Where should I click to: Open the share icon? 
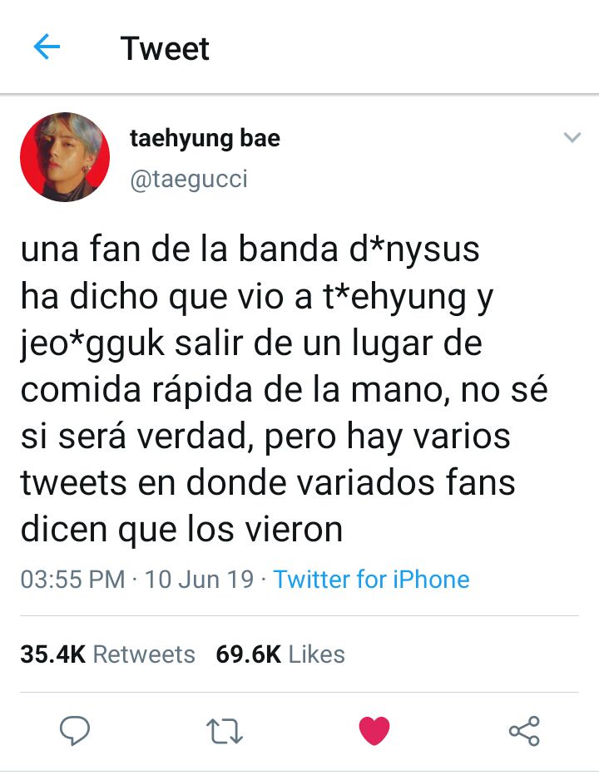(x=524, y=731)
